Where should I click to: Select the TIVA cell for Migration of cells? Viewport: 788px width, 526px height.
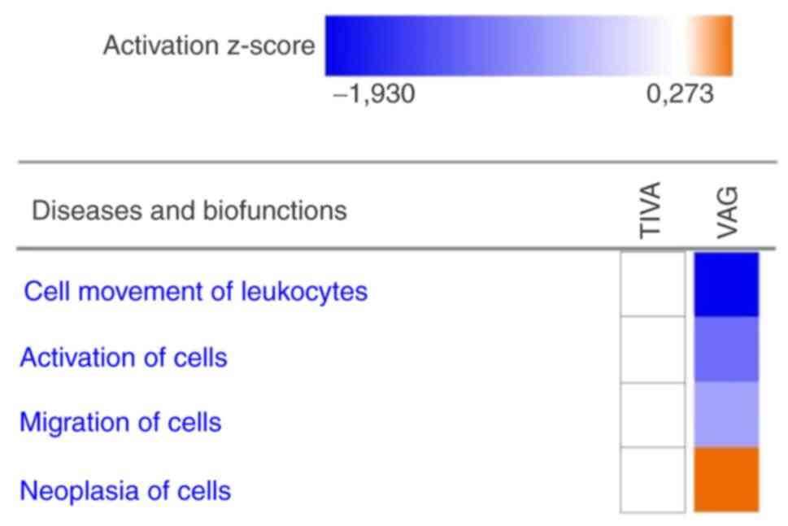point(653,415)
